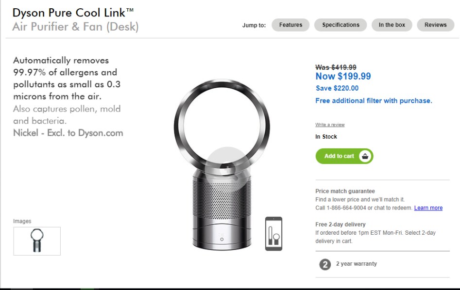Click the circled 2 warranty icon

[x=325, y=264]
